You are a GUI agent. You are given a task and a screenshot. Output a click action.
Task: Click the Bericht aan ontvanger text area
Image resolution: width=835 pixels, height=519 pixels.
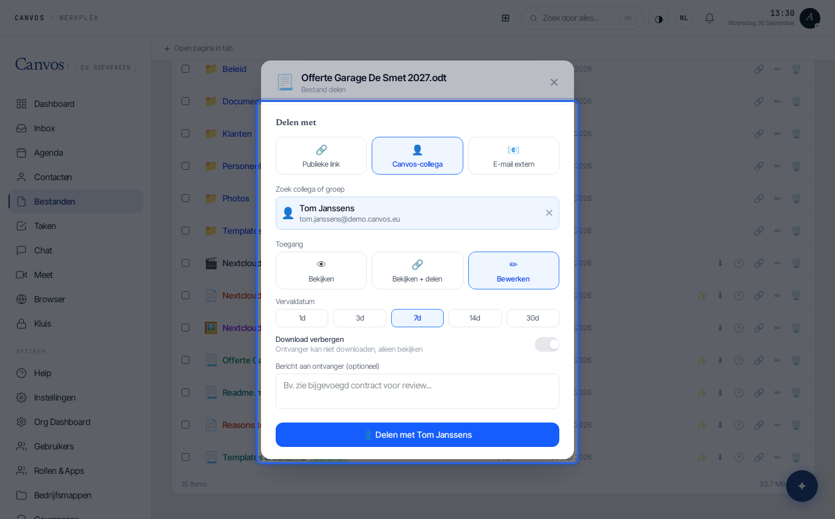coord(417,391)
